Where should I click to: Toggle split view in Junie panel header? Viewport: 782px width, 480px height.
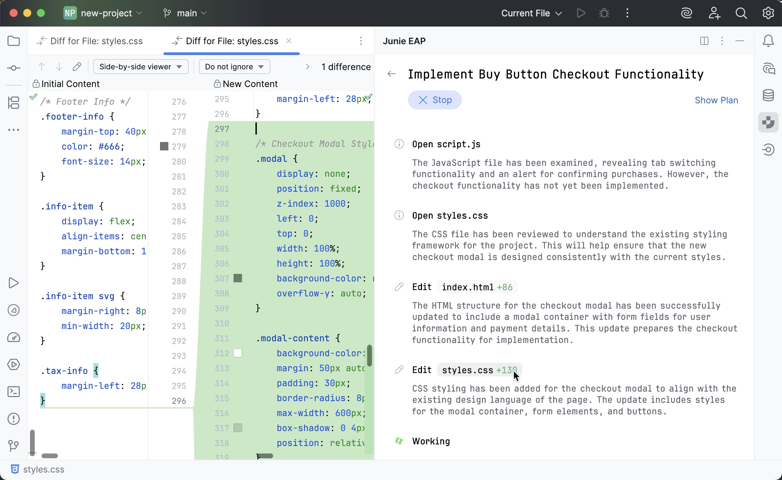point(704,41)
